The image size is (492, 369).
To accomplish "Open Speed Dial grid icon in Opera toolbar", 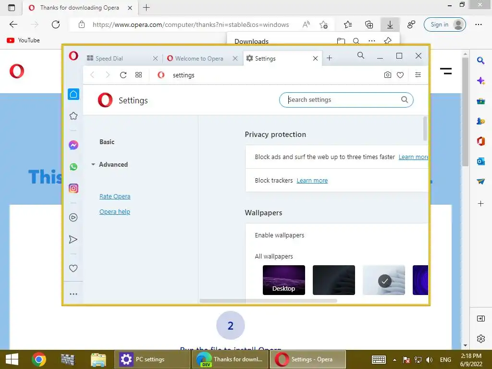I will [138, 74].
